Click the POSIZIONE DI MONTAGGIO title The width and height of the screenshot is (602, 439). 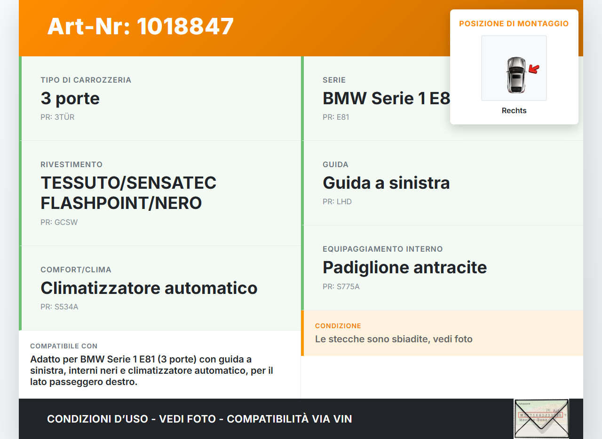pos(514,23)
